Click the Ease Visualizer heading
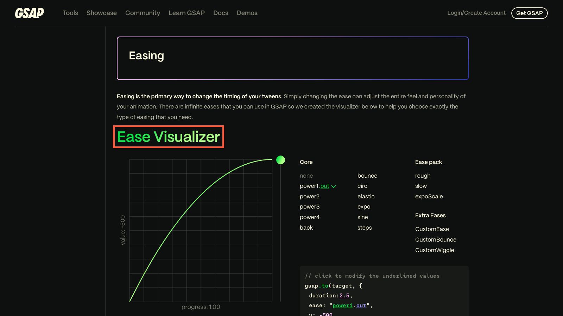The image size is (563, 316). tap(169, 137)
